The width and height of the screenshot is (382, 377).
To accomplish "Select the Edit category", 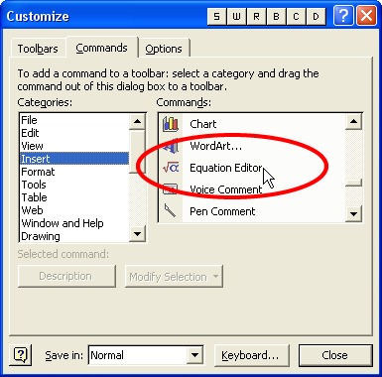I will coord(74,133).
